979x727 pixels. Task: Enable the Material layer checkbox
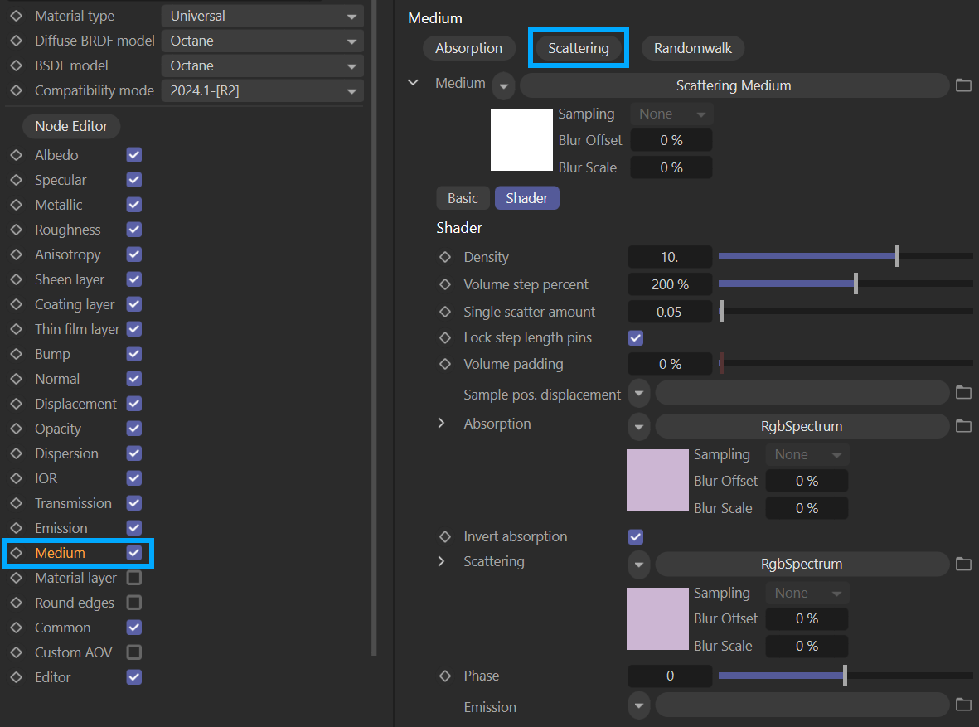(x=133, y=578)
